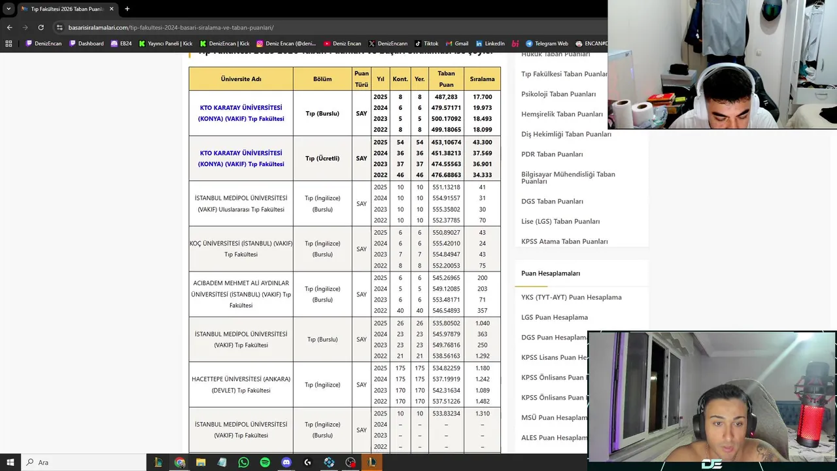Open LGS Puan Hesaplama link
837x471 pixels.
[x=555, y=317]
